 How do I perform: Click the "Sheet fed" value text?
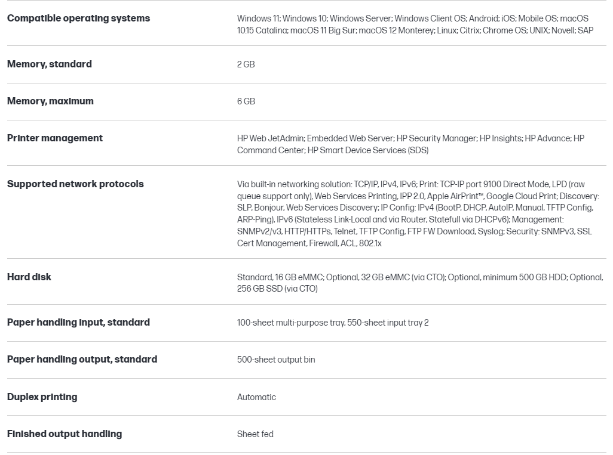tap(255, 434)
